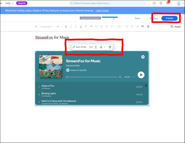The image size is (185, 143).
Task: Open the chat messages icon
Action: click(x=154, y=3)
